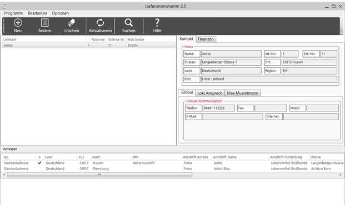Sort addresses by Anschrift-Anrede header
This screenshot has height=205, width=345.
point(197,157)
